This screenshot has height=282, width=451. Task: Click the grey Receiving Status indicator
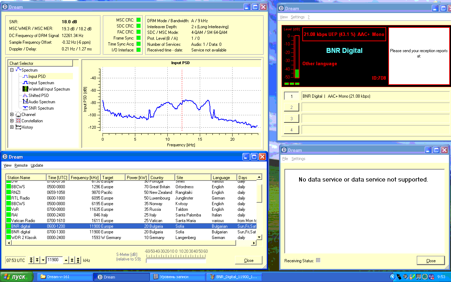pos(318,260)
